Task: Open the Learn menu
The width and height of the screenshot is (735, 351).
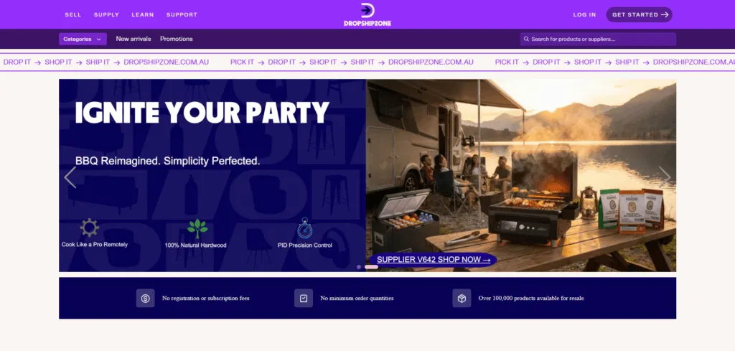Action: coord(143,14)
